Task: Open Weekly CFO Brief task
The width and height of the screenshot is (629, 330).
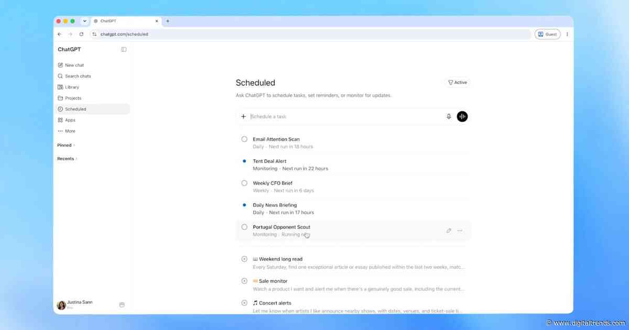Action: [353, 187]
